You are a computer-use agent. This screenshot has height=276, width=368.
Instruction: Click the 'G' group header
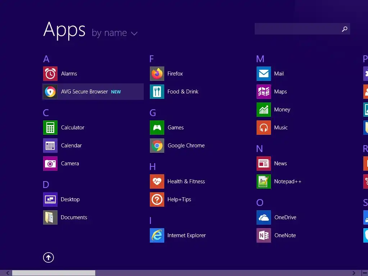click(153, 113)
